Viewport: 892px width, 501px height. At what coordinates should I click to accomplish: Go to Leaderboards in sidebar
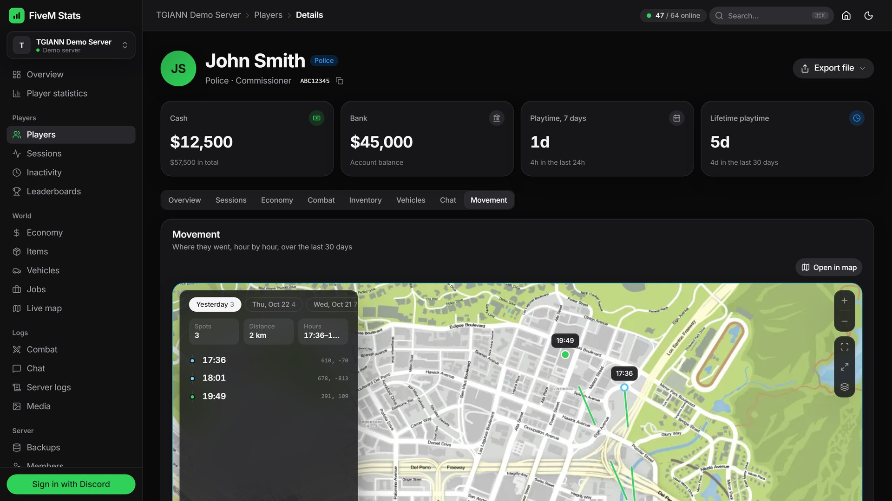[71, 192]
